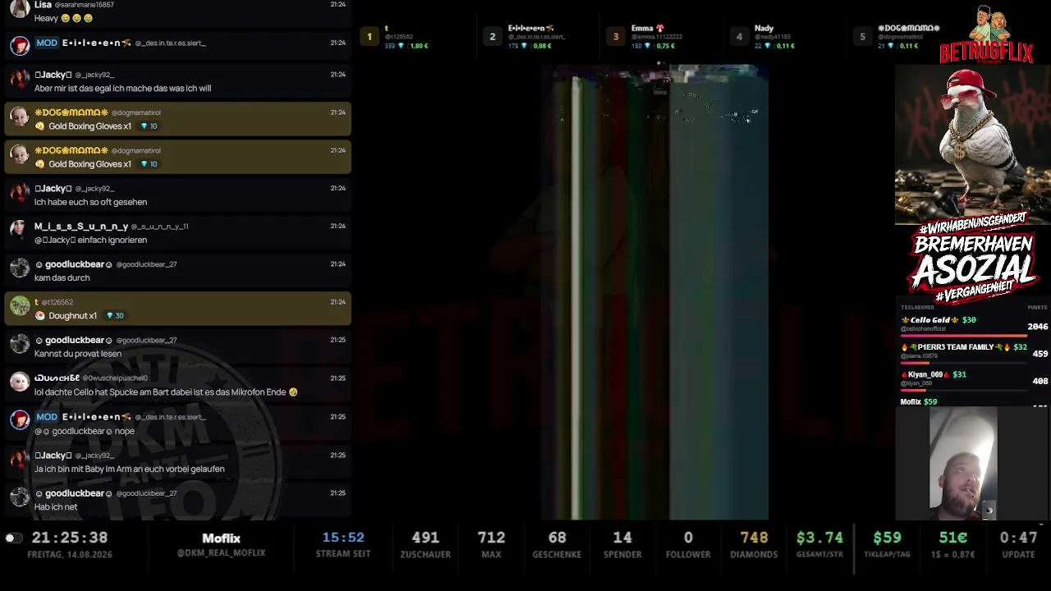
Task: Click the avatar beside 'Ich habe euch so oft gesehen'
Action: point(20,194)
